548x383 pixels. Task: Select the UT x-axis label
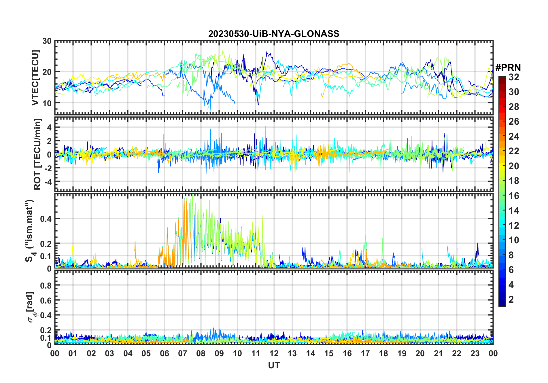274,365
